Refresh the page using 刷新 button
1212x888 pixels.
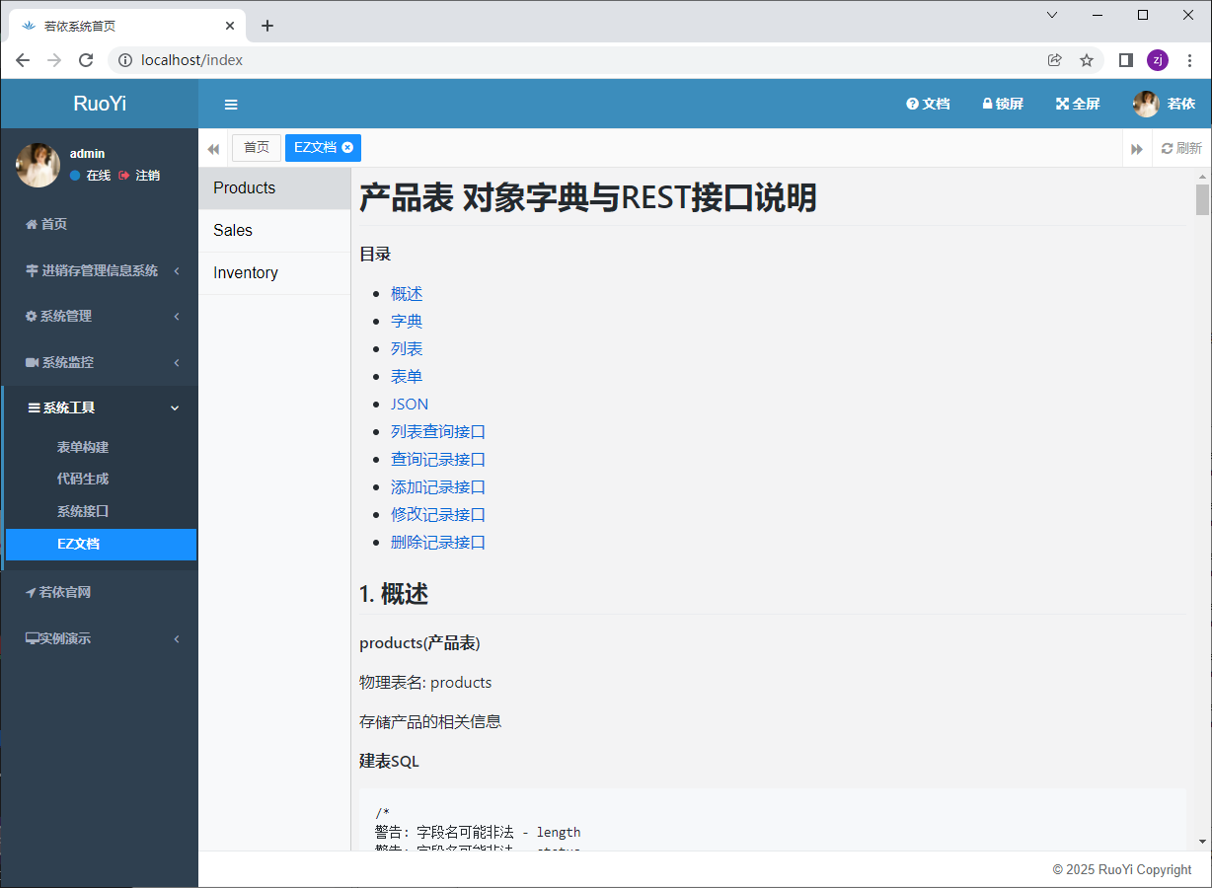tap(1181, 149)
